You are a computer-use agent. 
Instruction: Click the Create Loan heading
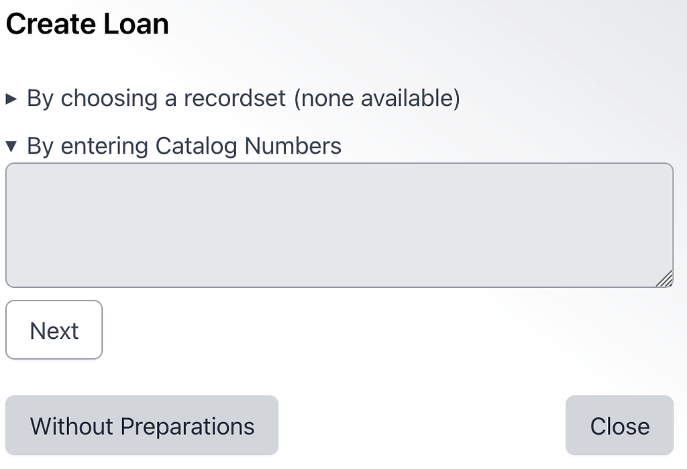[87, 23]
